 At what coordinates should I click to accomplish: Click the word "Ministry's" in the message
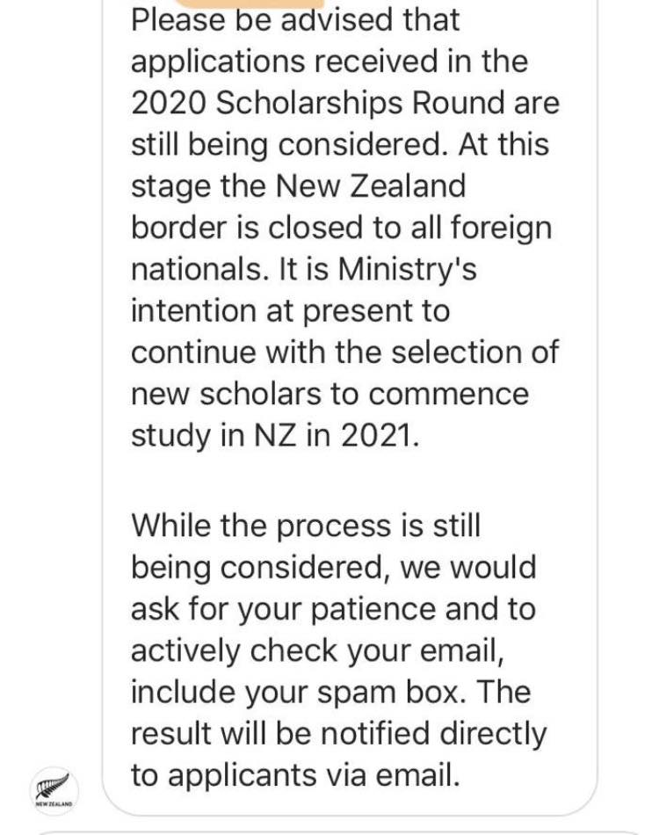click(x=407, y=269)
